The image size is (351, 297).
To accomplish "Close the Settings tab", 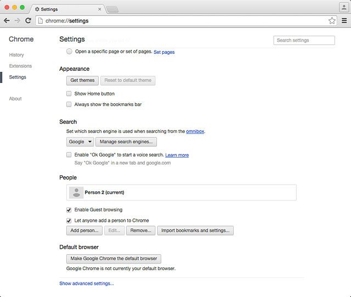I will click(x=100, y=9).
